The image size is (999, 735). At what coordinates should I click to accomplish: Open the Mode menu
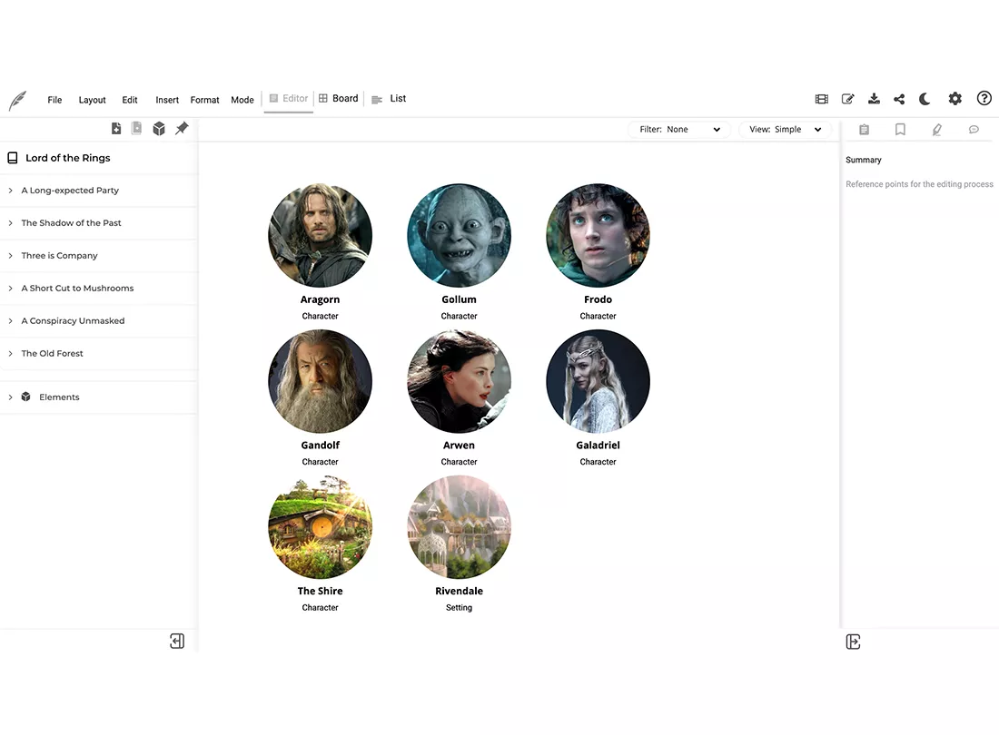[242, 100]
